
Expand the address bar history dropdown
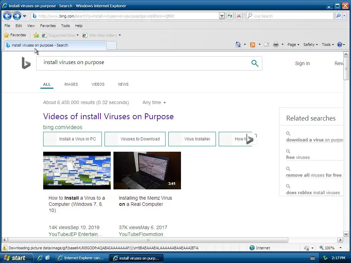222,16
